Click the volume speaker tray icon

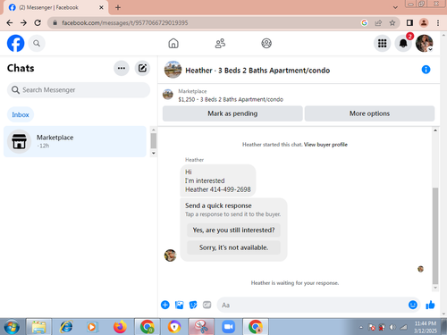(392, 327)
